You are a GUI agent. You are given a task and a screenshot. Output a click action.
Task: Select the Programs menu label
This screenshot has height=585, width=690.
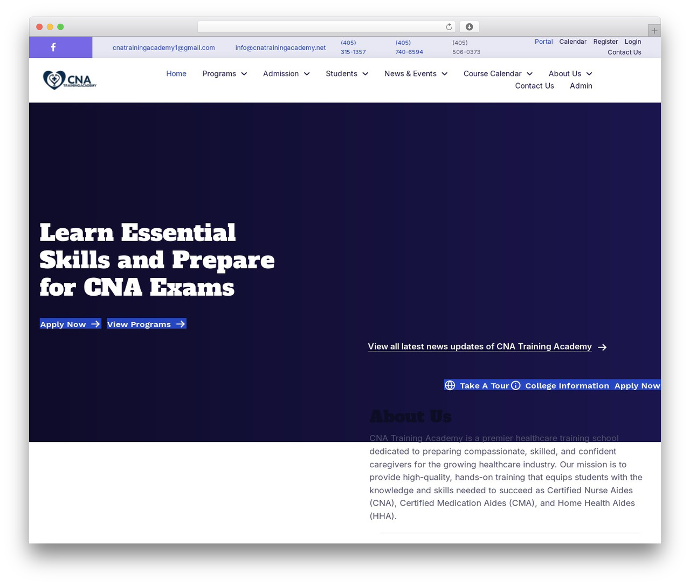click(219, 74)
